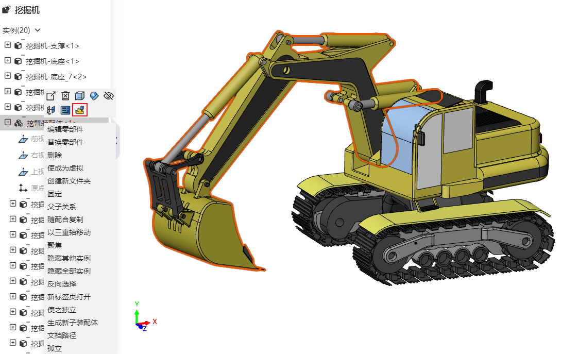This screenshot has width=561, height=354.
Task: Expand the 挖掘机-底座_7<2> tree node
Action: (8, 76)
